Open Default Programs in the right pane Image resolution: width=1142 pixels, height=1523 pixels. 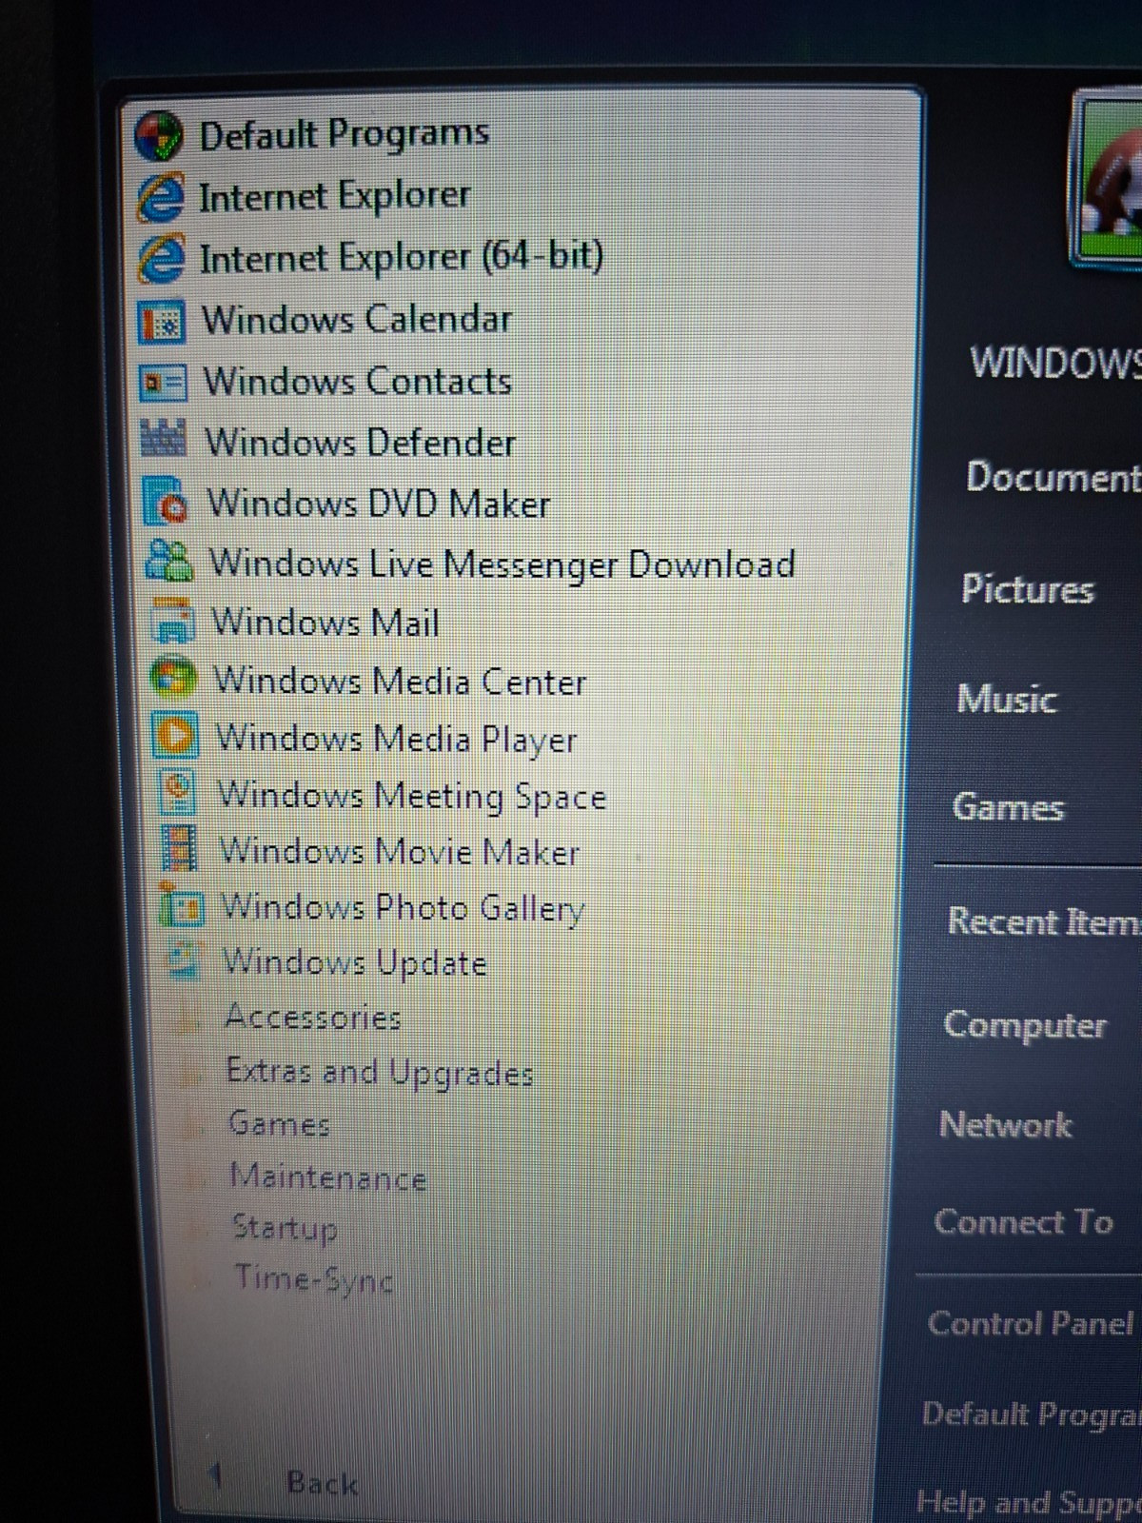tap(1032, 1414)
